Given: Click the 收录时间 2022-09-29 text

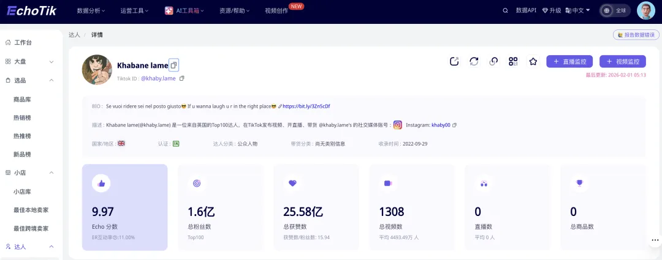Looking at the screenshot, I should (403, 144).
